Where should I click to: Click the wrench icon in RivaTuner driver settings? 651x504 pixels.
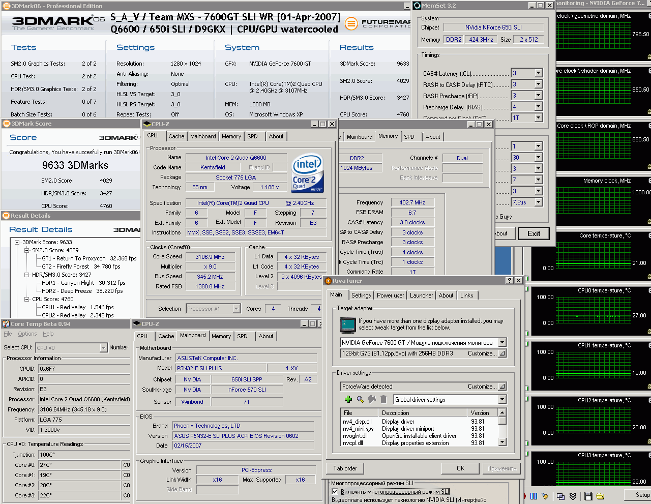pyautogui.click(x=372, y=400)
